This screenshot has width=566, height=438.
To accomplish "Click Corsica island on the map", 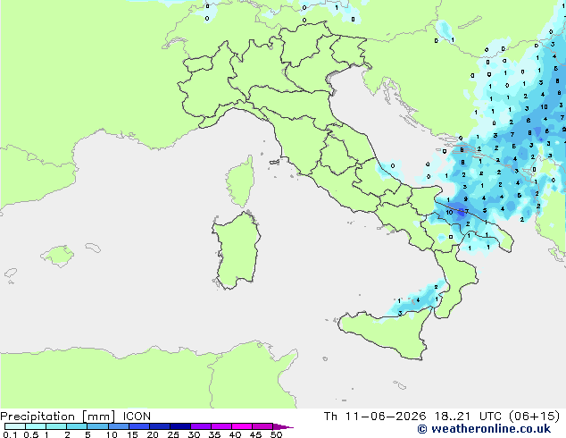I will tap(241, 181).
